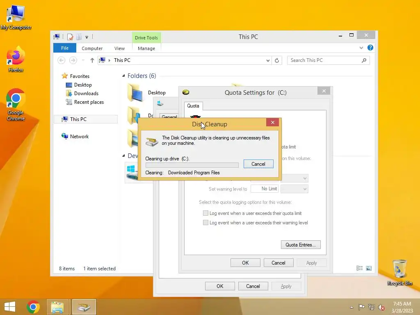Select the Windows drive icon
Image resolution: width=420 pixels, height=315 pixels.
(x=131, y=172)
